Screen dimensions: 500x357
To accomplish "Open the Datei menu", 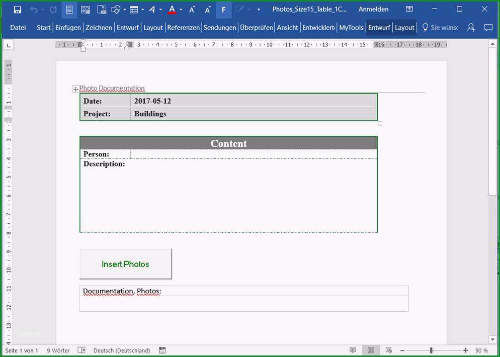I will (x=18, y=28).
